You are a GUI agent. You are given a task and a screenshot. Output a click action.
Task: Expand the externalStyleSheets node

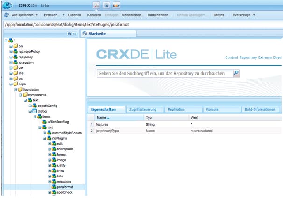point(44,133)
